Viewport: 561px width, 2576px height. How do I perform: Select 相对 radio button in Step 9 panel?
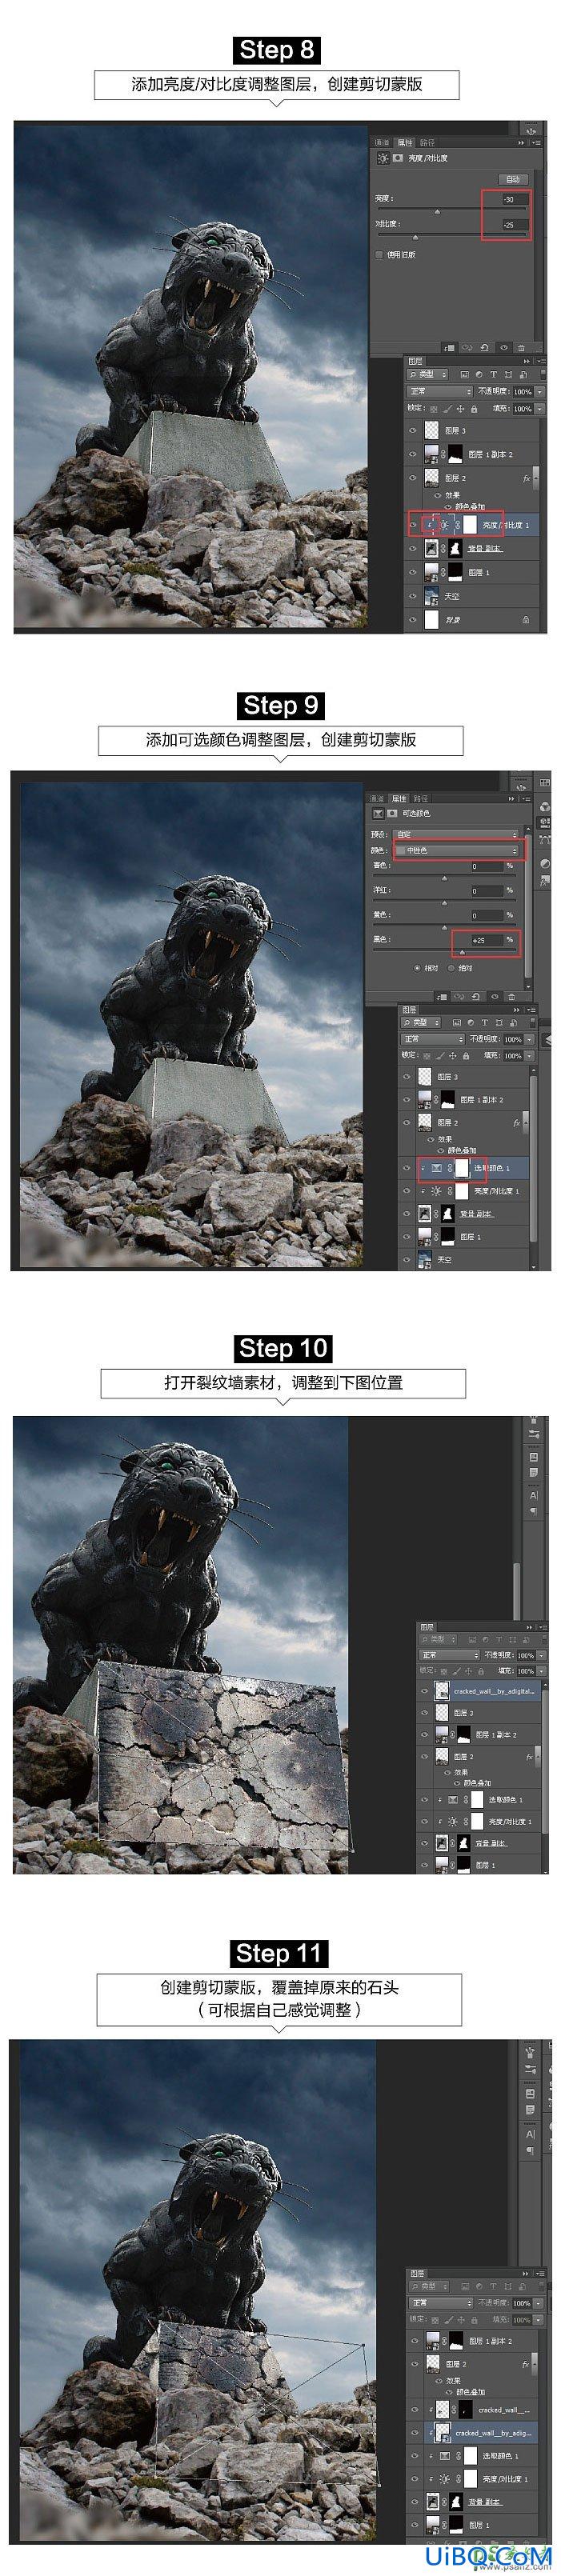(418, 968)
